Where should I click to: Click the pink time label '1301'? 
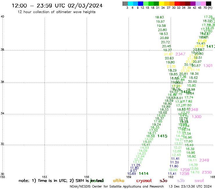click(x=208, y=66)
